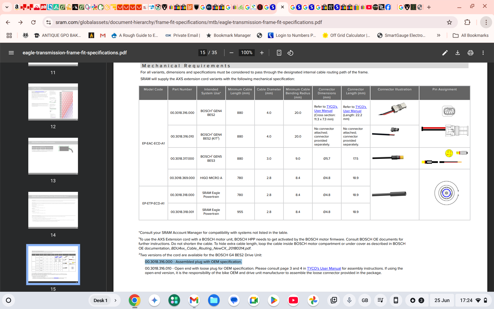494x309 pixels.
Task: Open the ANTIQUE GPO BAK... bookmark
Action: 58,35
